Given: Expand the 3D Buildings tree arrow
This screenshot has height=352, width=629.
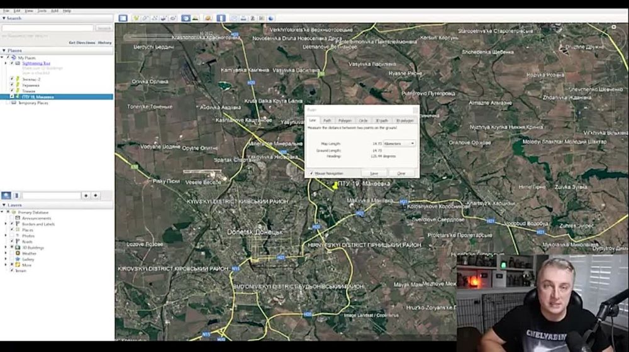Looking at the screenshot, I should click(6, 248).
